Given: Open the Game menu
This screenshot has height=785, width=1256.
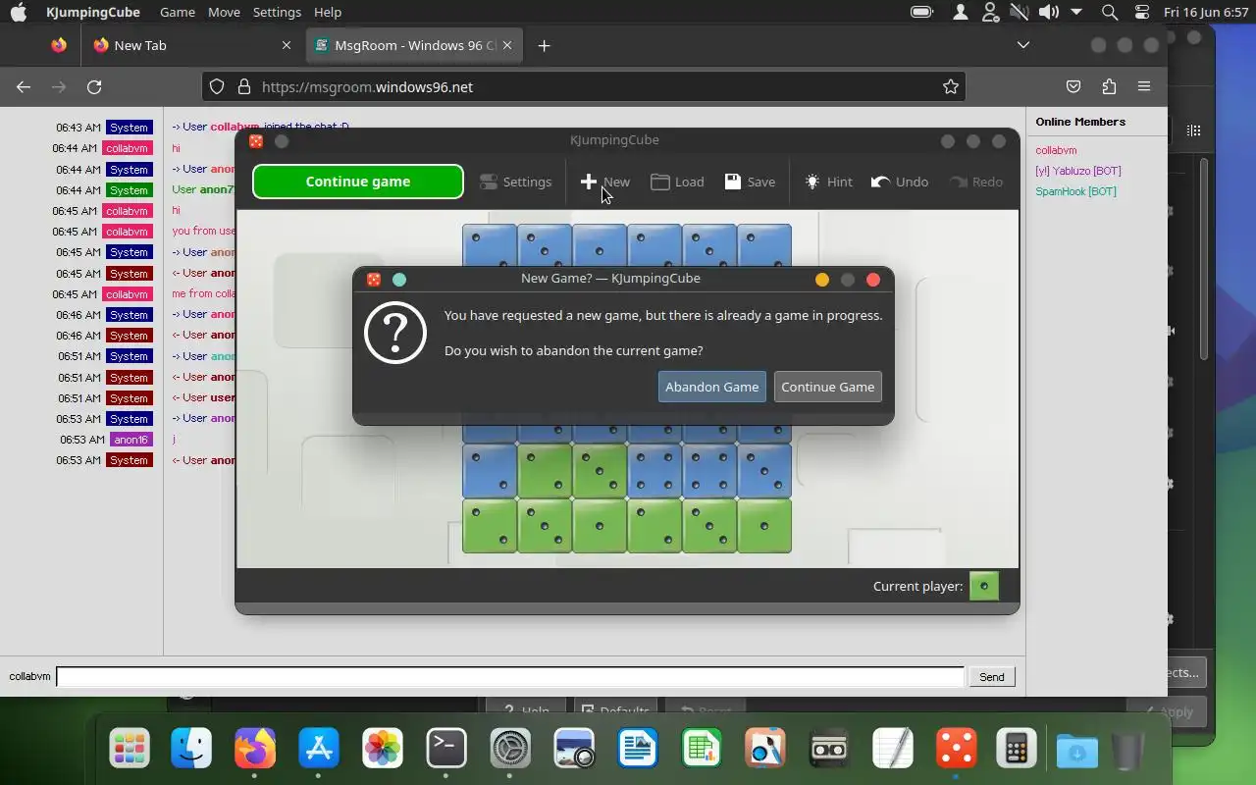Looking at the screenshot, I should coord(178,12).
